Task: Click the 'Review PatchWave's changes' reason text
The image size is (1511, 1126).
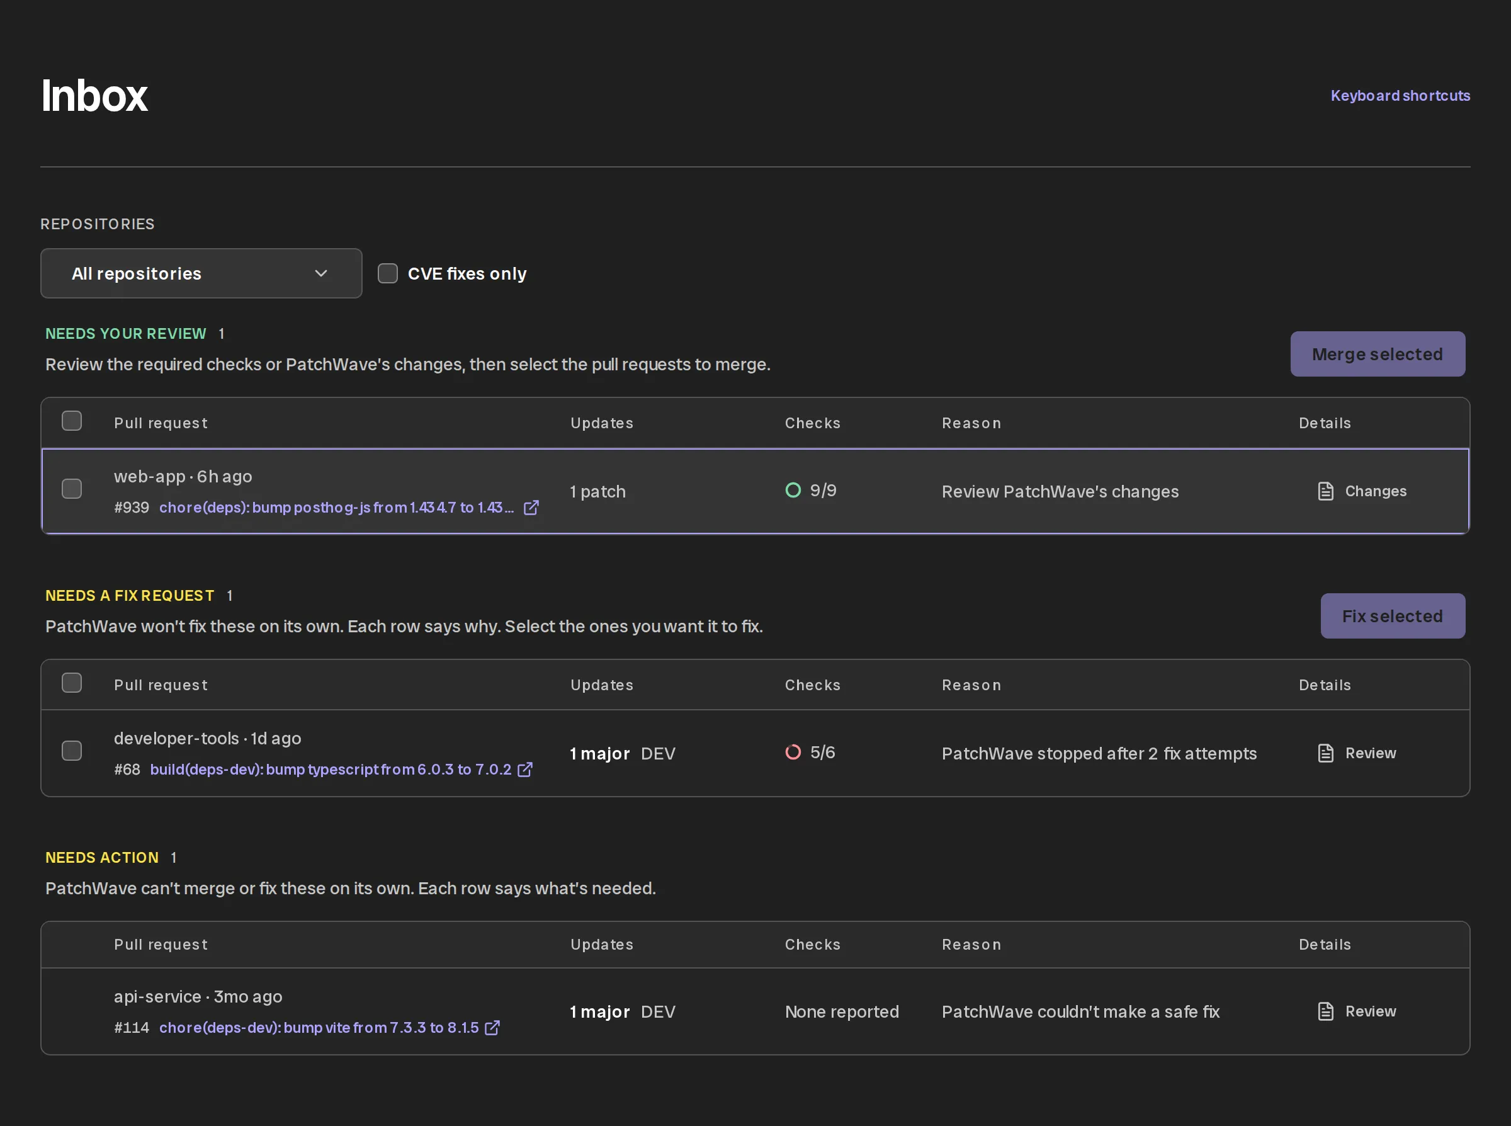Action: 1060,491
